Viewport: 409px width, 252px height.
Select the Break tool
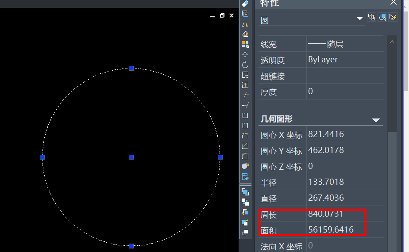pos(245,126)
